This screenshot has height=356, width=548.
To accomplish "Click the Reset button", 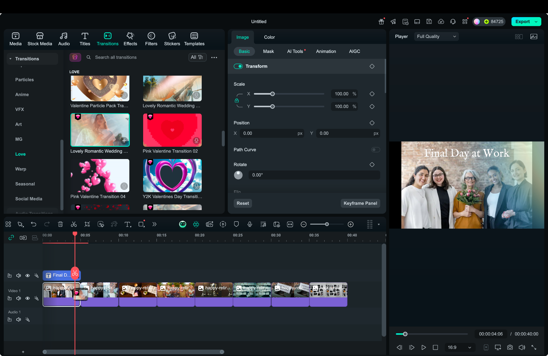I will 243,203.
